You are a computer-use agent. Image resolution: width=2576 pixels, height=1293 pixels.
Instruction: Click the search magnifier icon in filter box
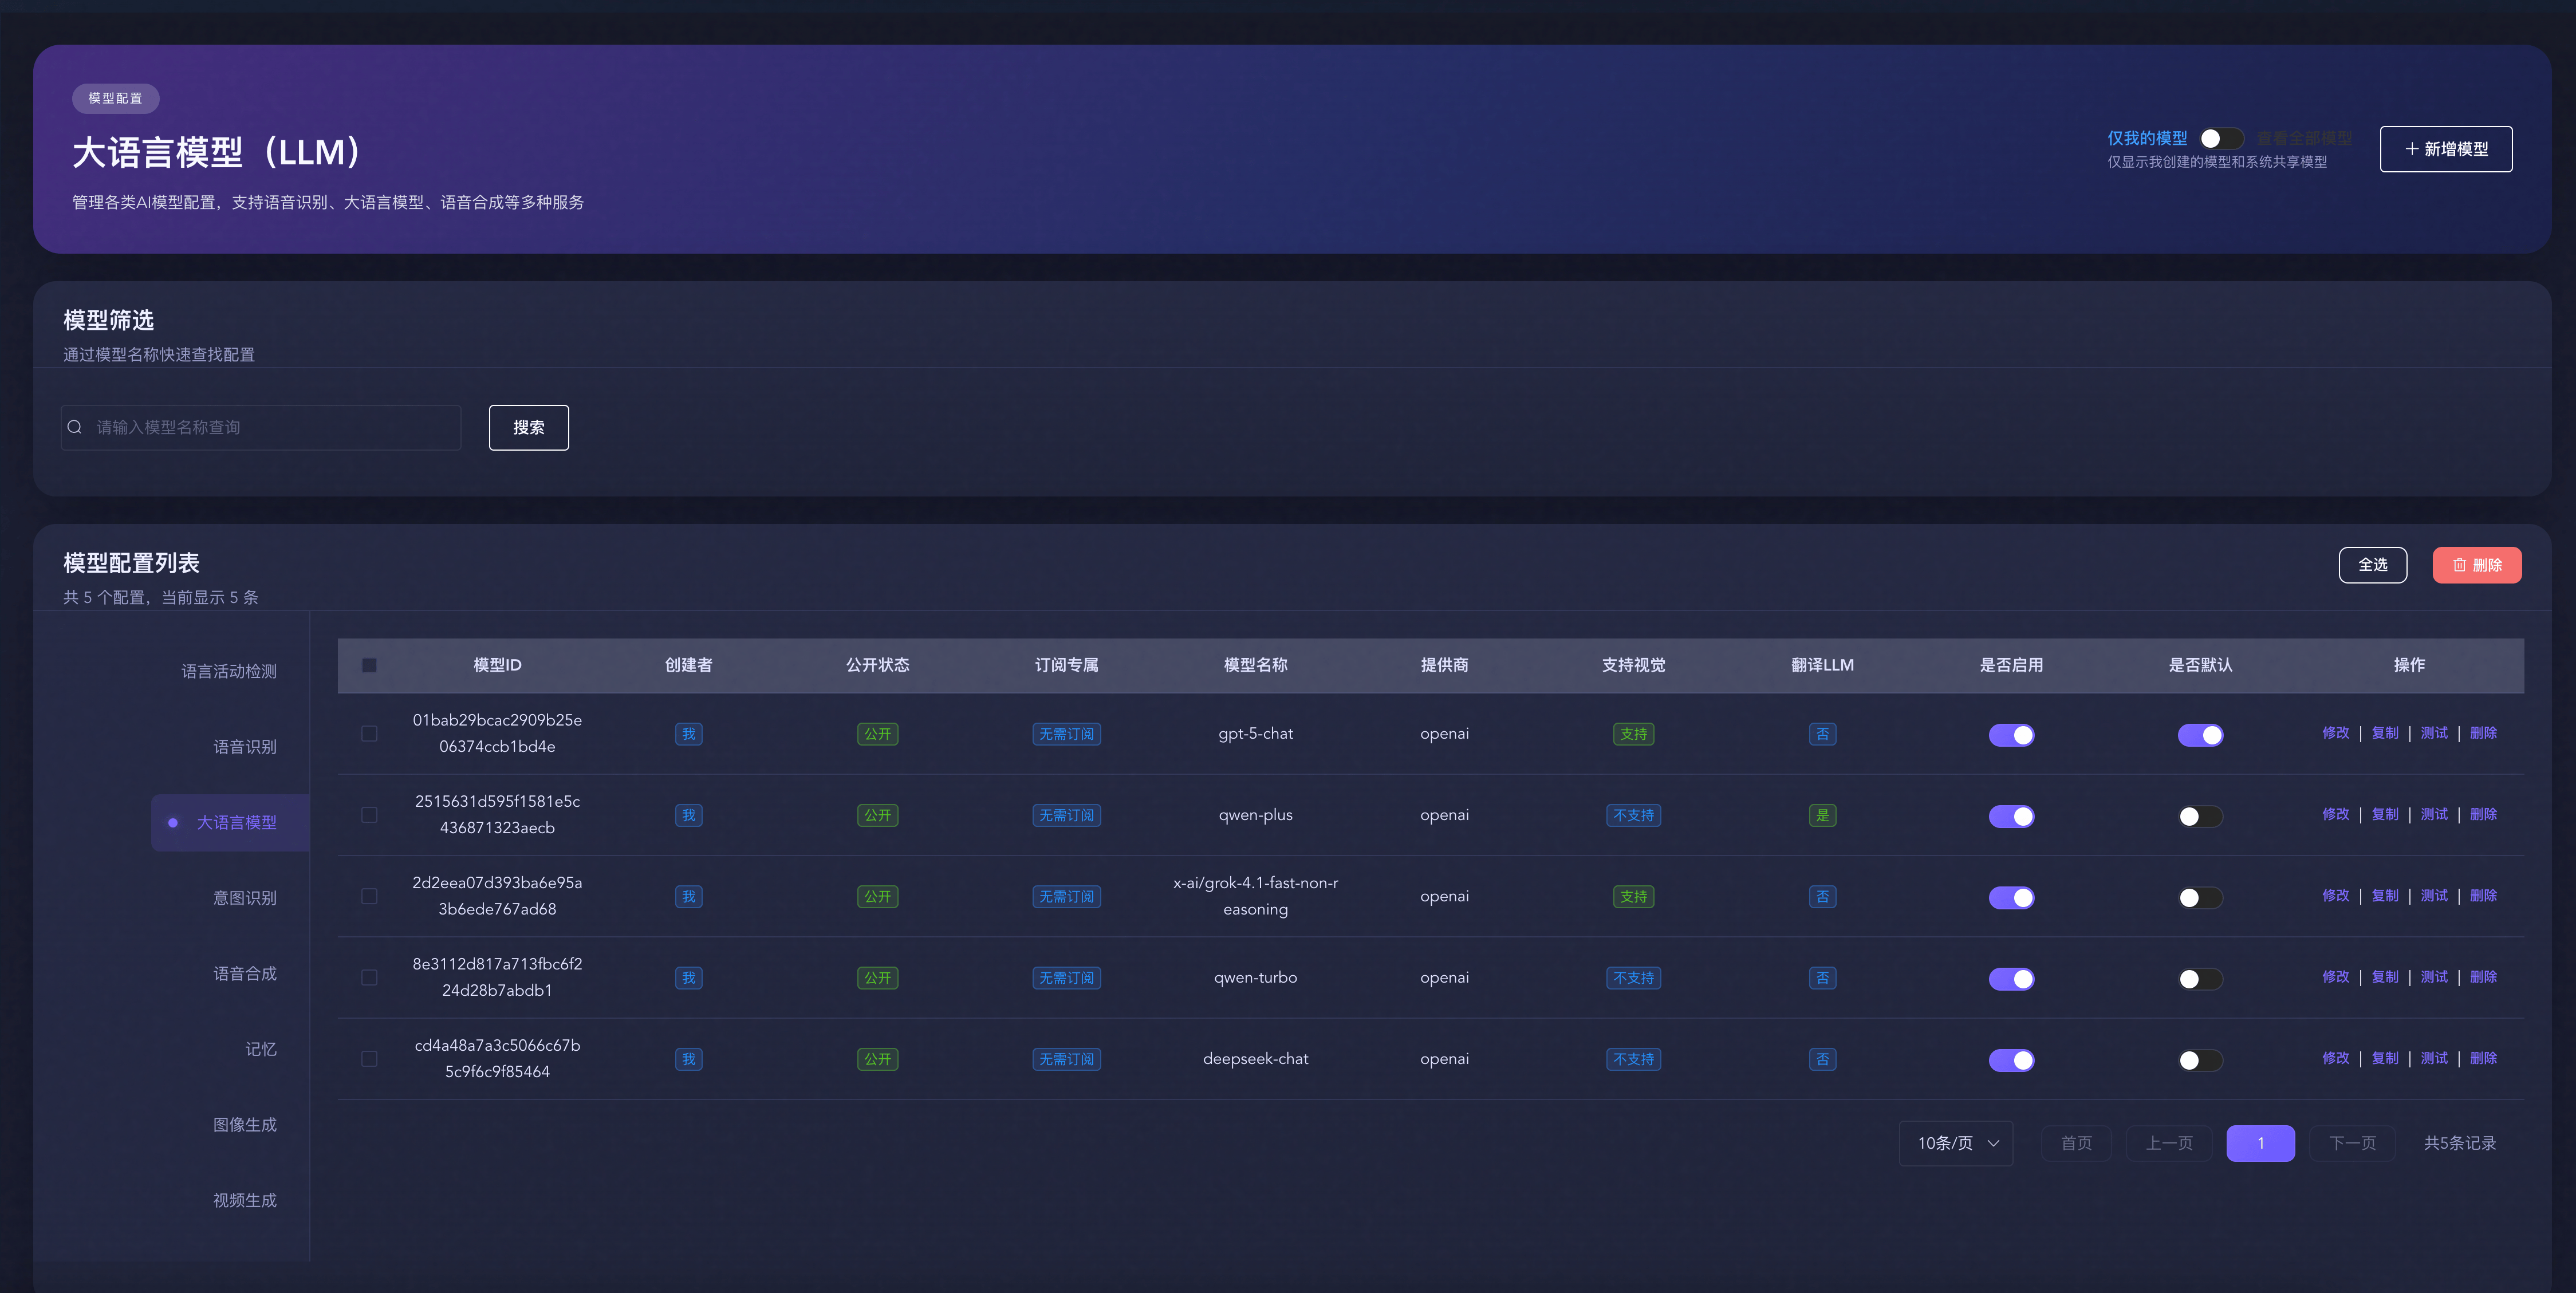tap(75, 427)
